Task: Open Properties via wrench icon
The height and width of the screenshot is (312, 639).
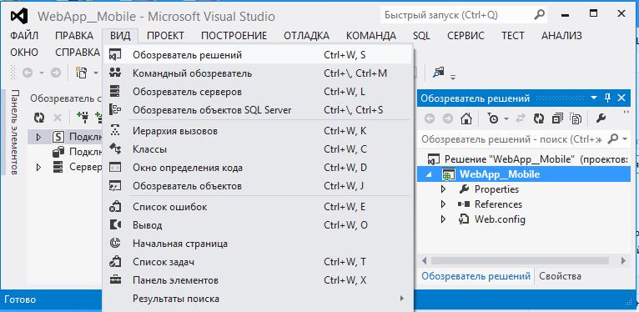Action: [x=601, y=118]
